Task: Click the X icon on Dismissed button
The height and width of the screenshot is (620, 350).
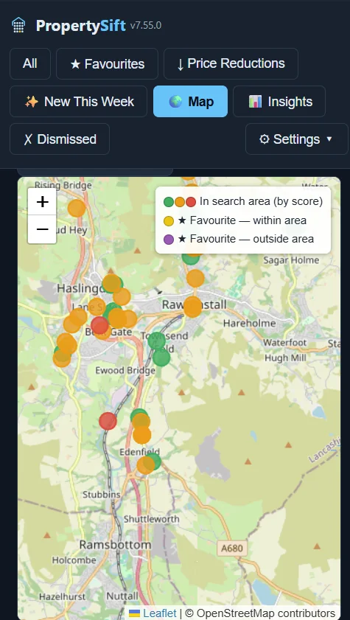Action: click(28, 139)
